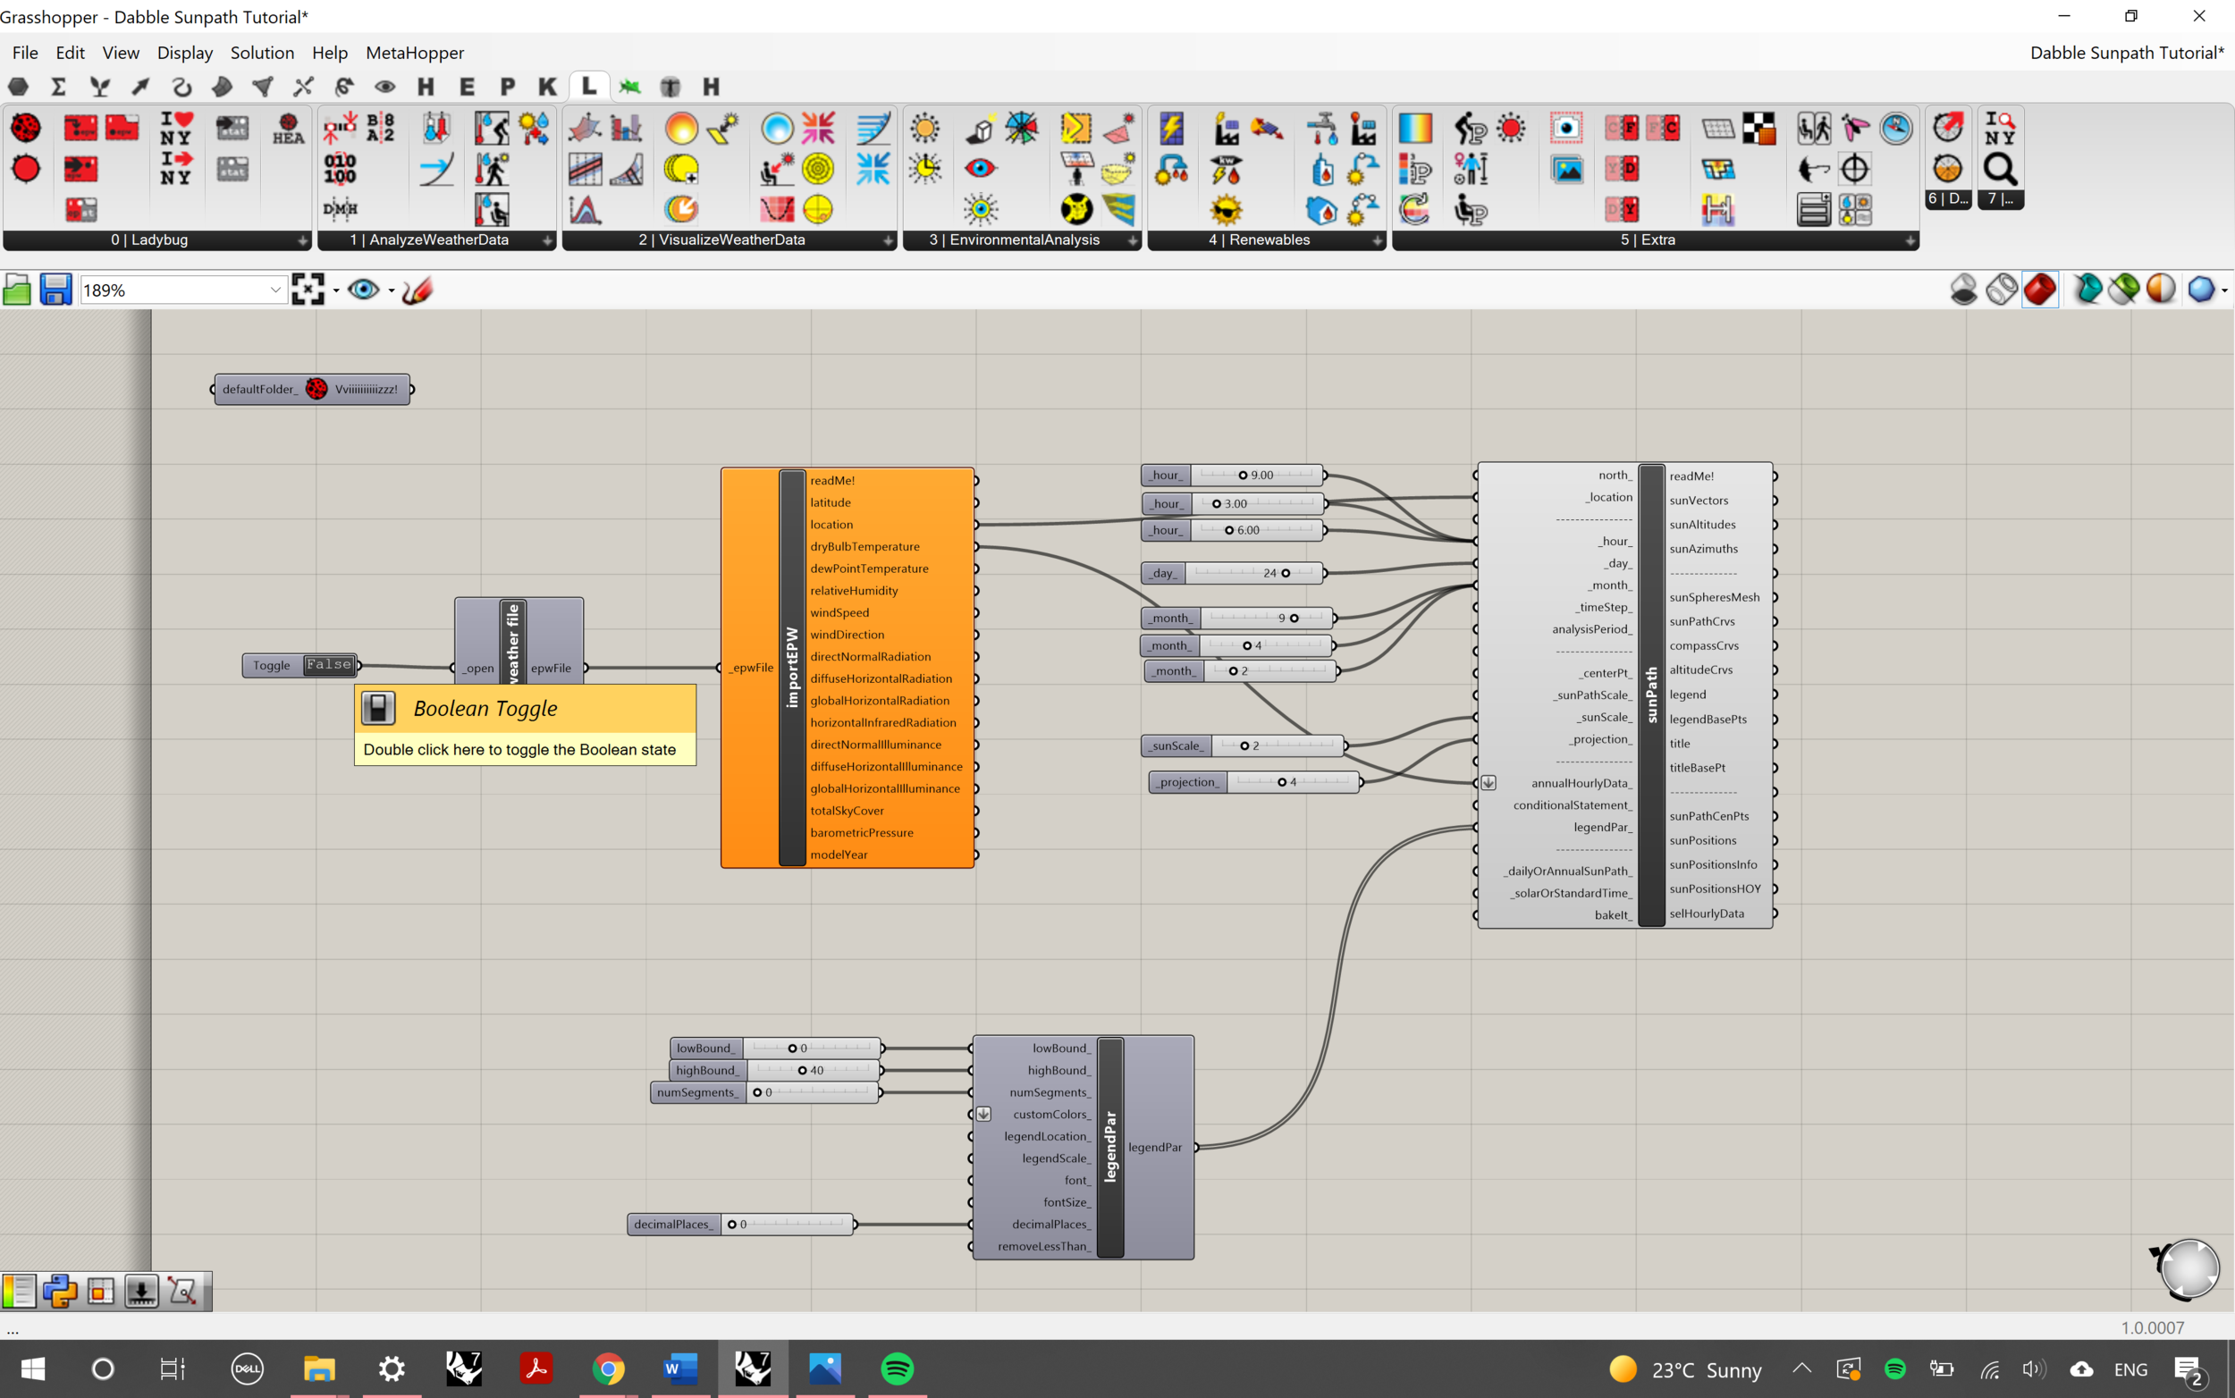
Task: Select the Ladybug beetle component icon
Action: point(26,128)
